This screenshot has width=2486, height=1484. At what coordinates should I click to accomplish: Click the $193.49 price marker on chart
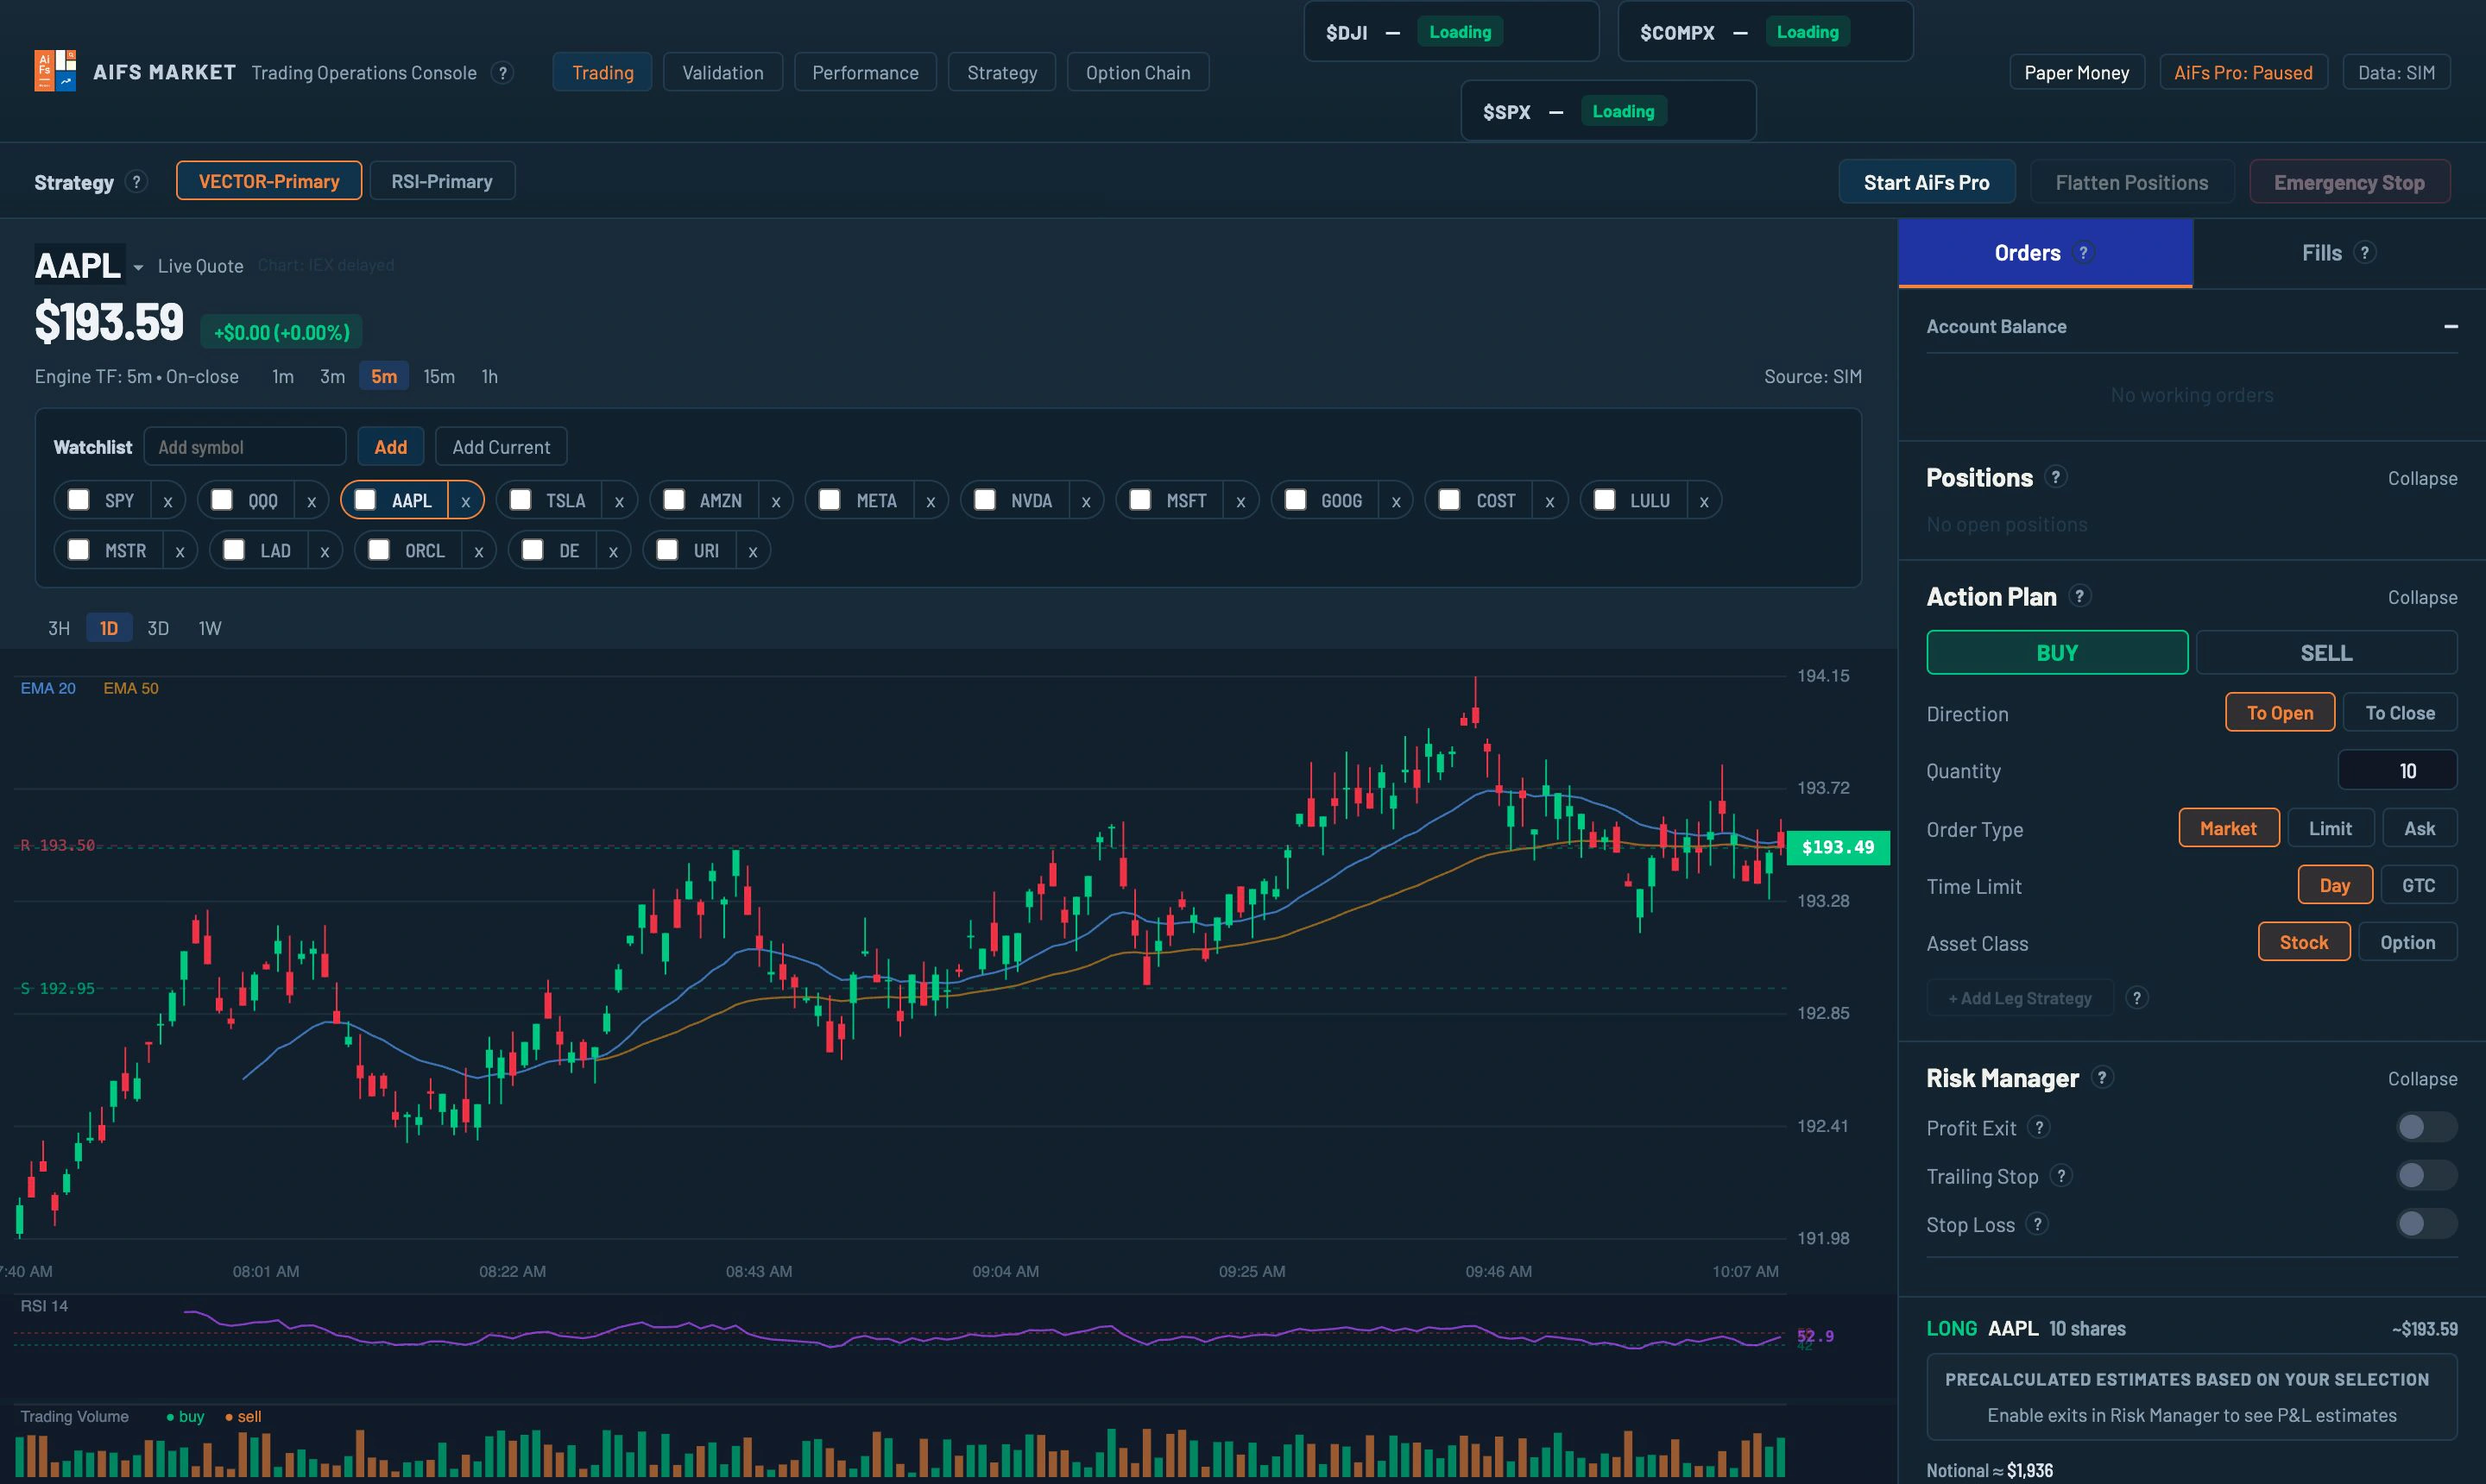(1838, 847)
